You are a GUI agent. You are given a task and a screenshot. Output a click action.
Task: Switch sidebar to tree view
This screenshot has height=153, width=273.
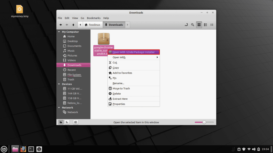[67, 122]
